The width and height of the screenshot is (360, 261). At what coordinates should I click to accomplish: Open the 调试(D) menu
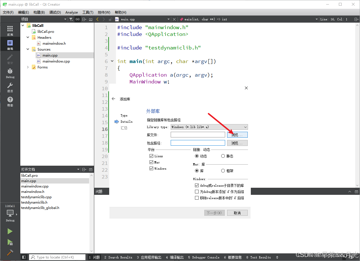coord(55,12)
